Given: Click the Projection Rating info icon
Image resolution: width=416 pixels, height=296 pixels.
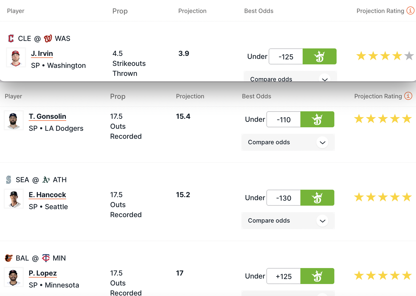Looking at the screenshot, I should [410, 10].
